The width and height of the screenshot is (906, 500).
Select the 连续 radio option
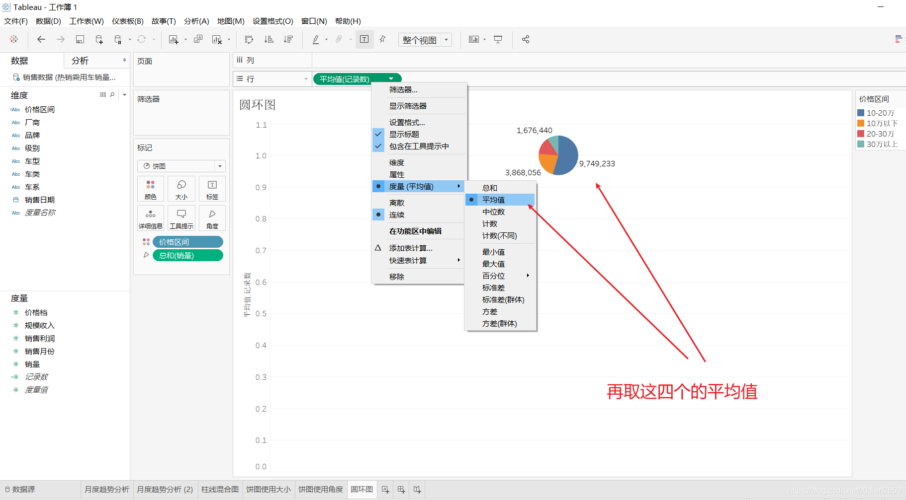pos(418,215)
